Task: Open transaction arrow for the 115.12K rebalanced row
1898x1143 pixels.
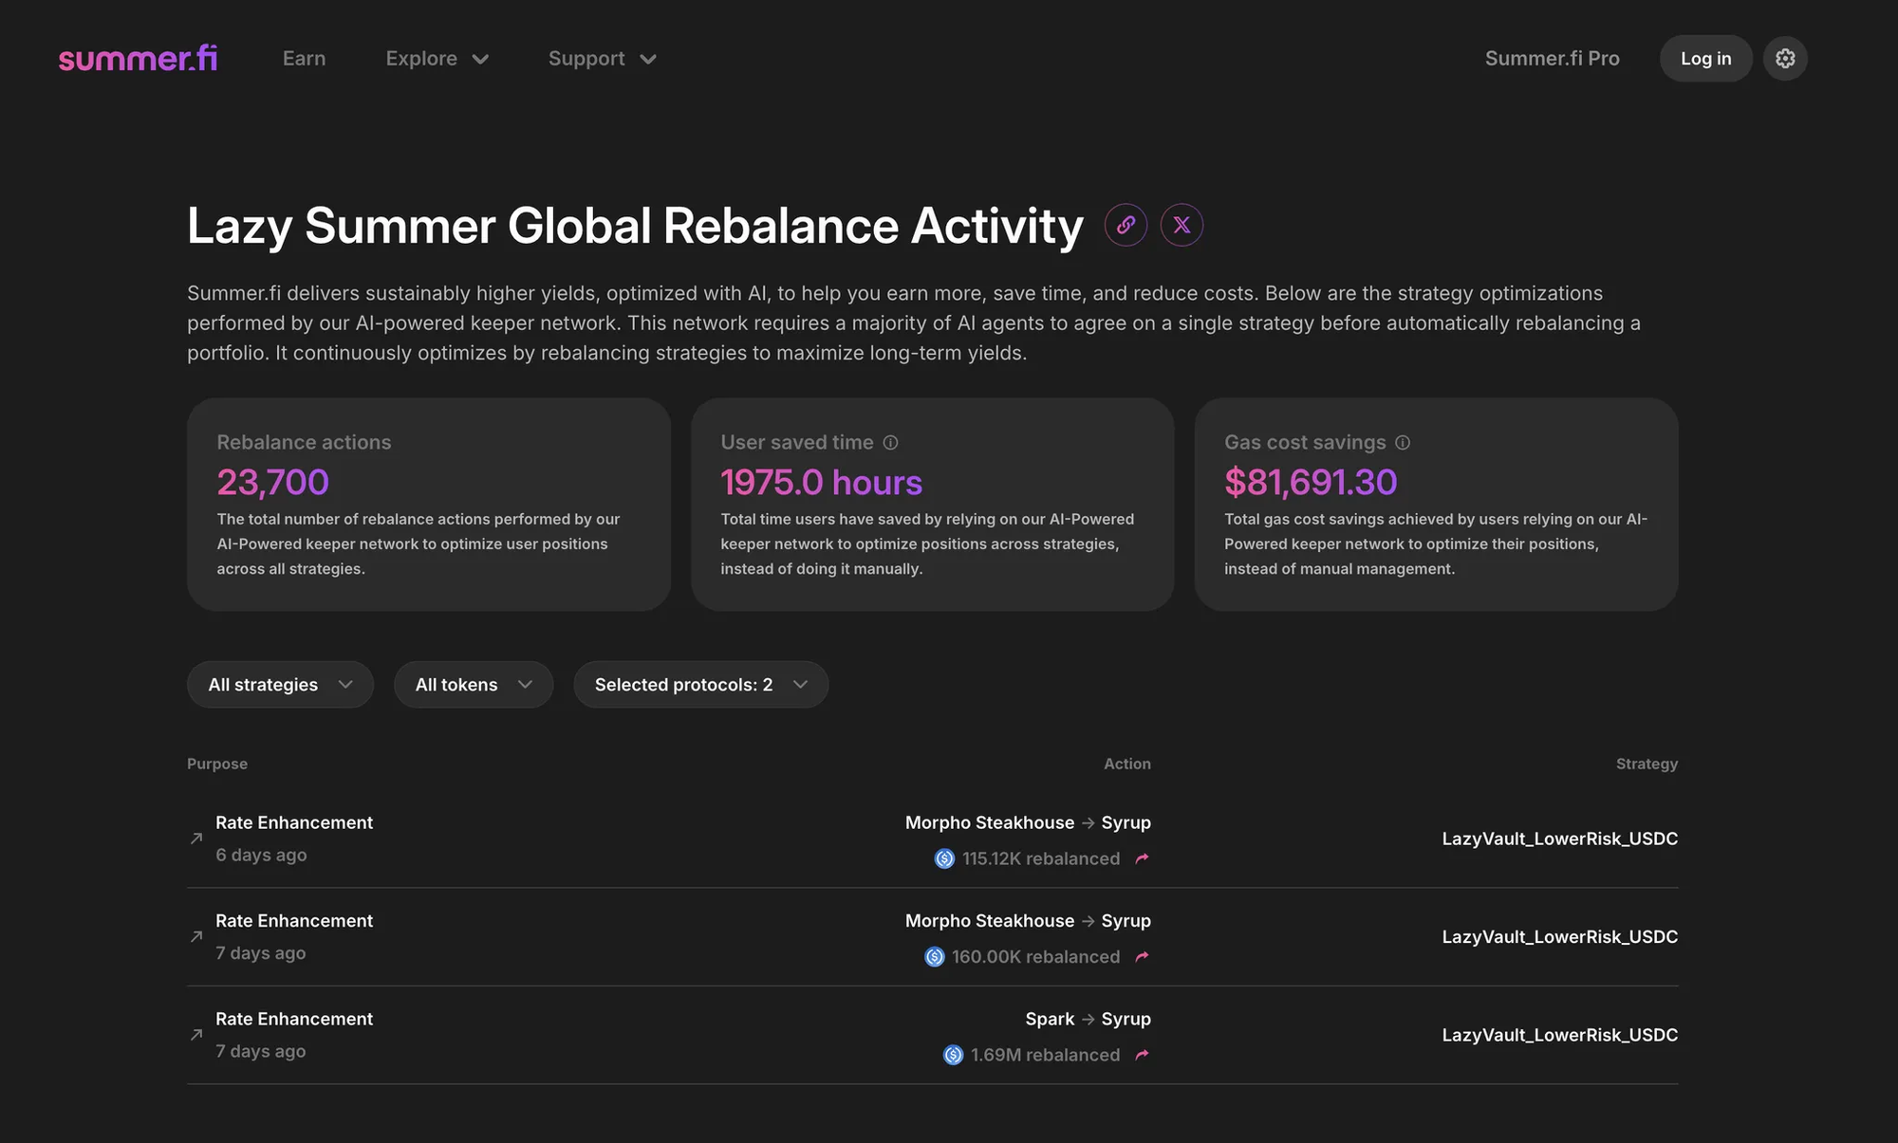Action: click(x=1142, y=858)
